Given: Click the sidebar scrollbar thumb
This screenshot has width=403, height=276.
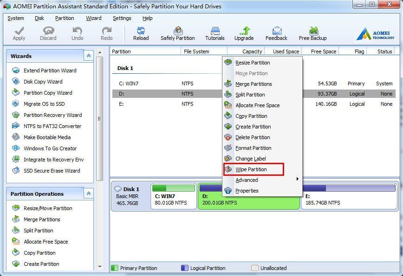Looking at the screenshot, I should click(100, 119).
